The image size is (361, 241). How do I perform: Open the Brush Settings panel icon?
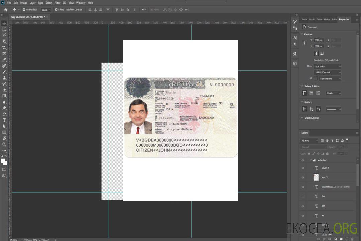pyautogui.click(x=295, y=22)
